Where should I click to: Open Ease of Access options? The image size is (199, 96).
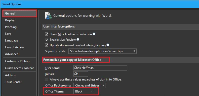(x=15, y=47)
